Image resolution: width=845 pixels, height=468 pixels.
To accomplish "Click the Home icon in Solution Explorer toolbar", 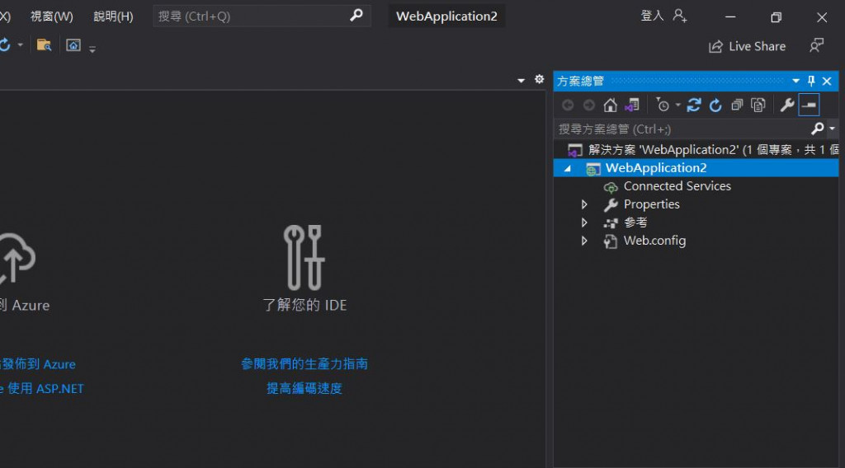I will 610,105.
